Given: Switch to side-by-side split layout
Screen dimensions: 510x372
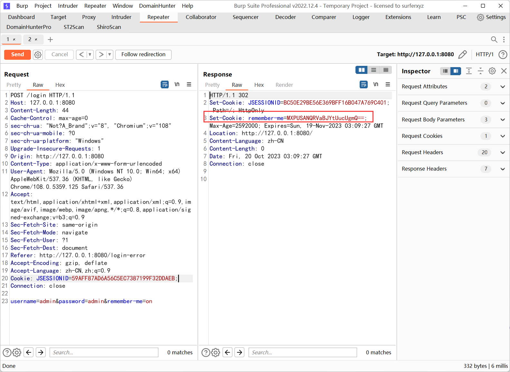Looking at the screenshot, I should click(362, 70).
